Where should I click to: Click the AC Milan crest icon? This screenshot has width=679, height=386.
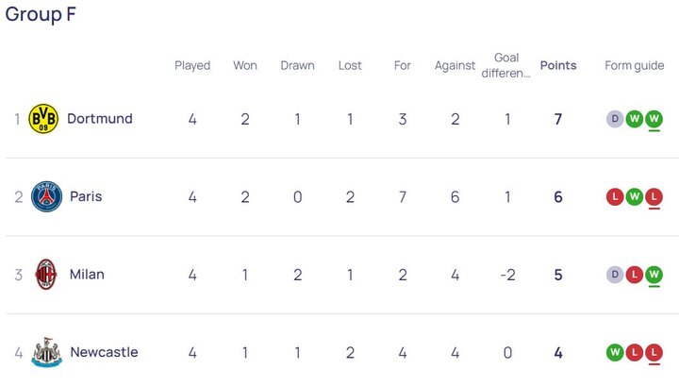tap(46, 275)
